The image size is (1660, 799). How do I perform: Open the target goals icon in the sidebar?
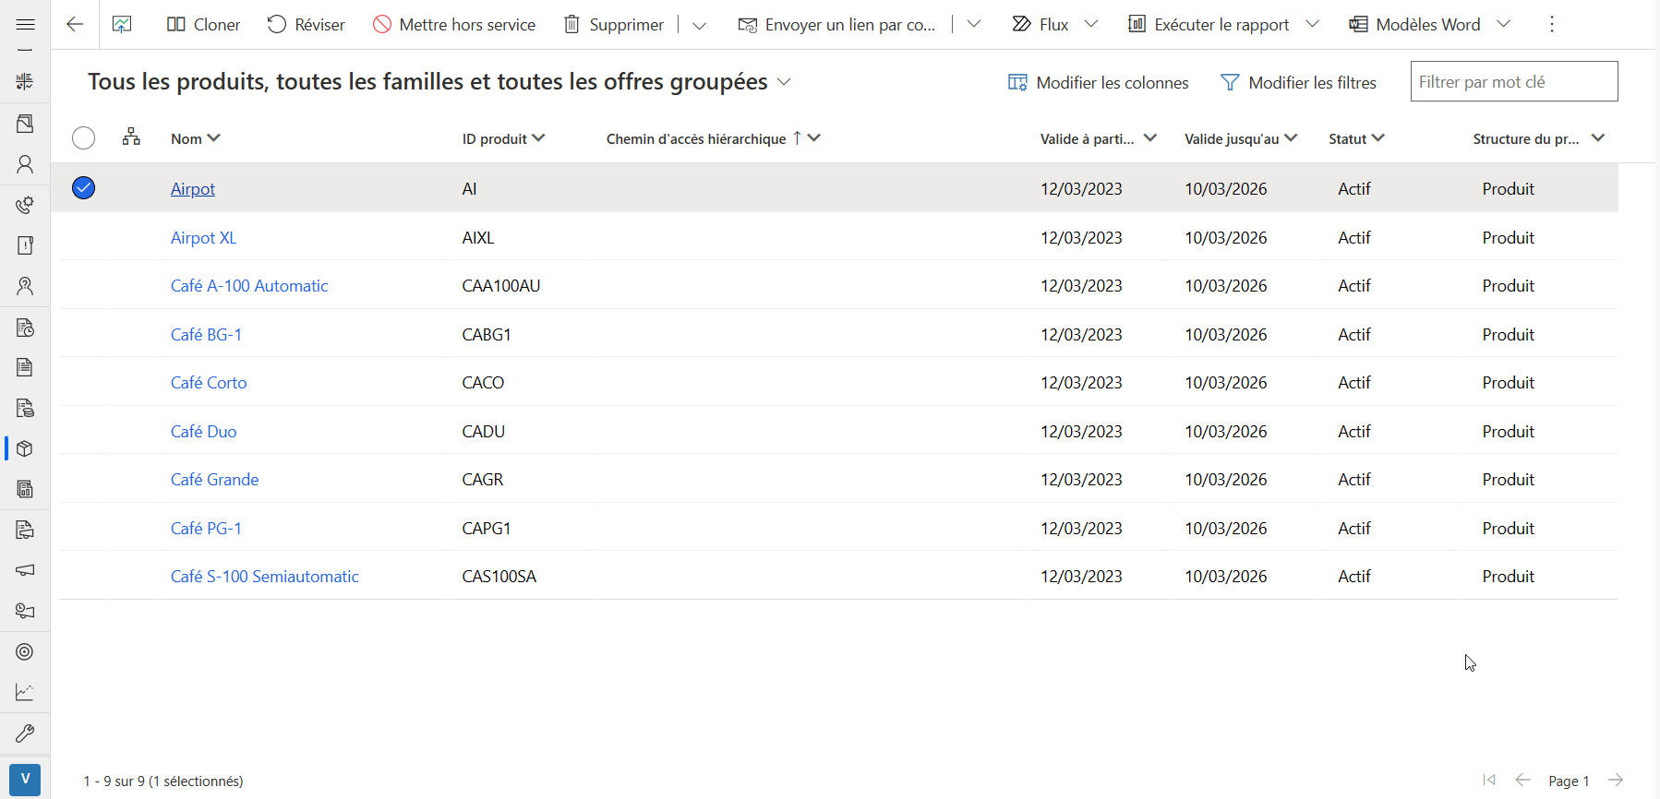(25, 651)
